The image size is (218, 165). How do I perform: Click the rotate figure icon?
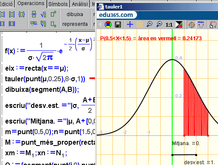tap(213, 25)
